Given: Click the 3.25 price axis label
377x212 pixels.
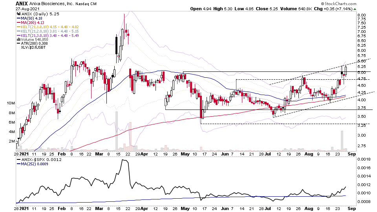Looking at the screenshot, I should (x=362, y=125).
